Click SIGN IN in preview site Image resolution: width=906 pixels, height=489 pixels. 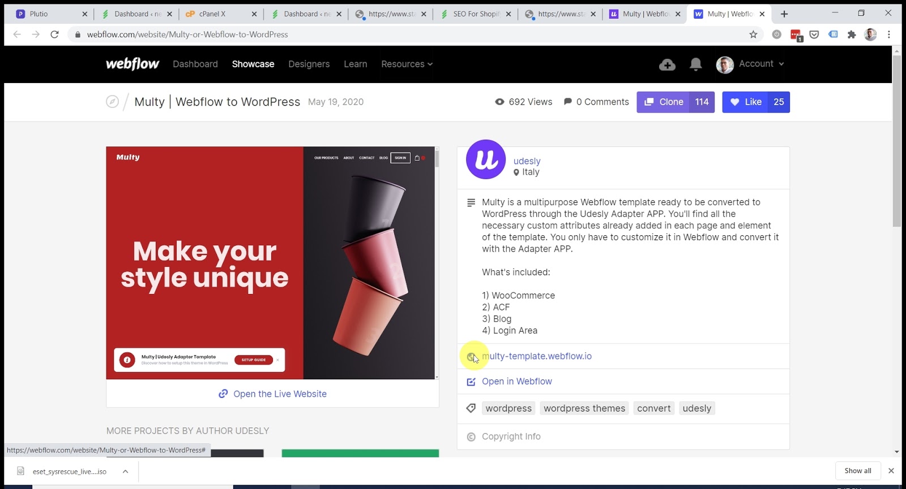(x=400, y=158)
